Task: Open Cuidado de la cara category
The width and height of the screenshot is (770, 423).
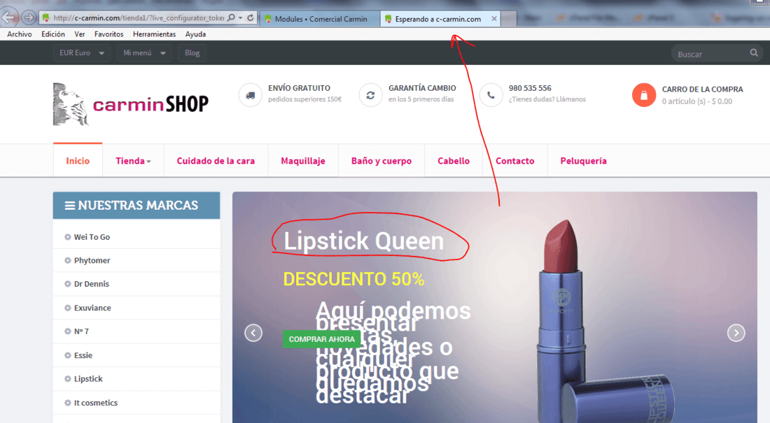Action: [x=216, y=161]
